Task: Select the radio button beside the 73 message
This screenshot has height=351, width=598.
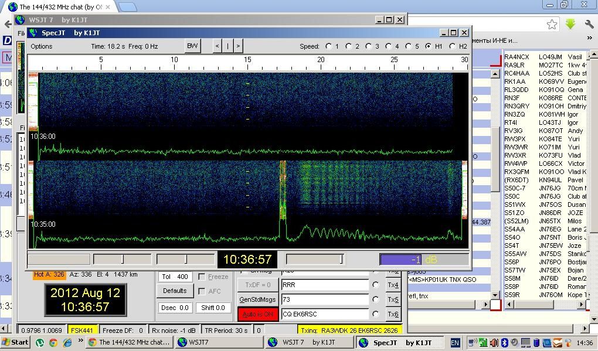Action: pos(376,299)
